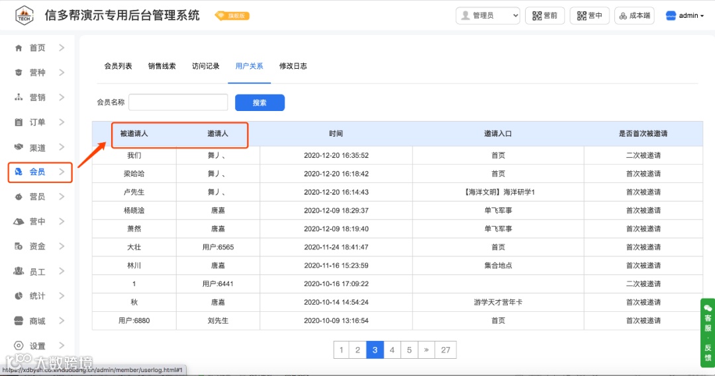Switch to the 访问记录 tab

pos(206,66)
